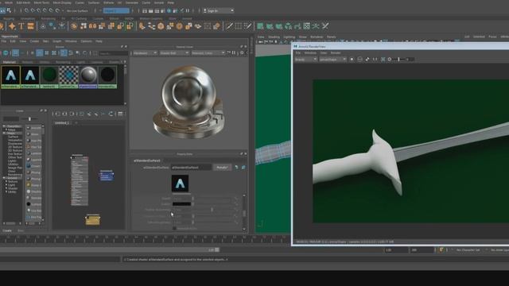This screenshot has width=509, height=286.
Task: Click the grid layout icon in node editor toolbar
Action: pos(120,114)
